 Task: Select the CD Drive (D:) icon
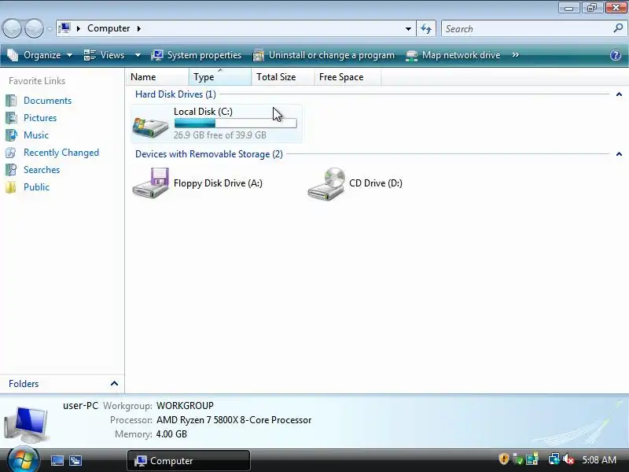point(326,183)
